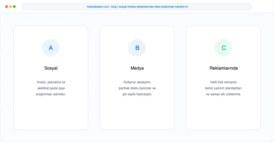
Task: Click the text 'temiz yazılım standartları'
Action: point(223,88)
